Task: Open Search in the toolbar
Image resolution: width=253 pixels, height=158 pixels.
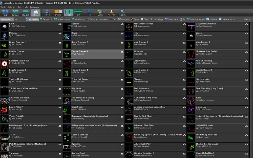Action: click(122, 13)
